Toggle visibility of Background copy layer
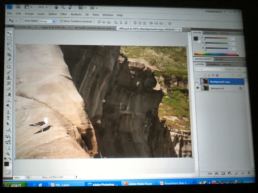Screen dimensions: 258x193 pyautogui.click(x=197, y=81)
